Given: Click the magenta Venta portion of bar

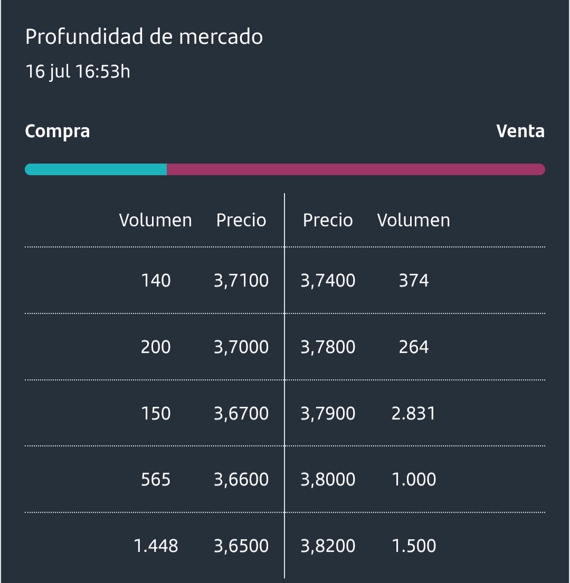Looking at the screenshot, I should 356,169.
